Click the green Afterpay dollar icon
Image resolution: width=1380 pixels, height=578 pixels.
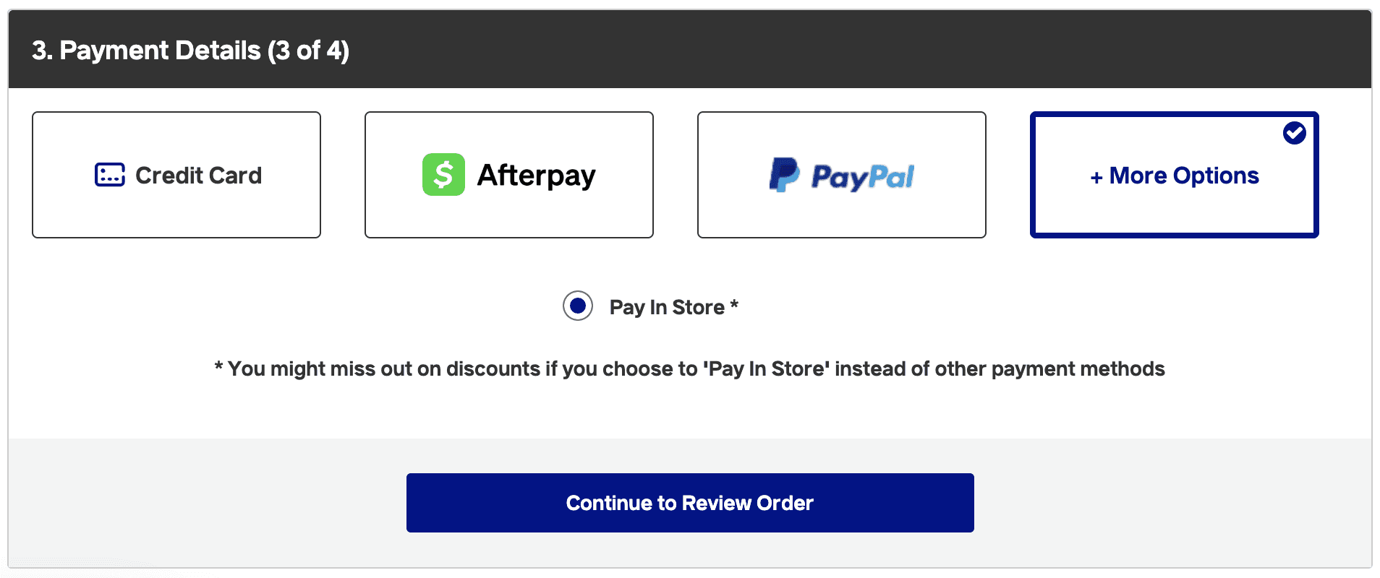[443, 175]
